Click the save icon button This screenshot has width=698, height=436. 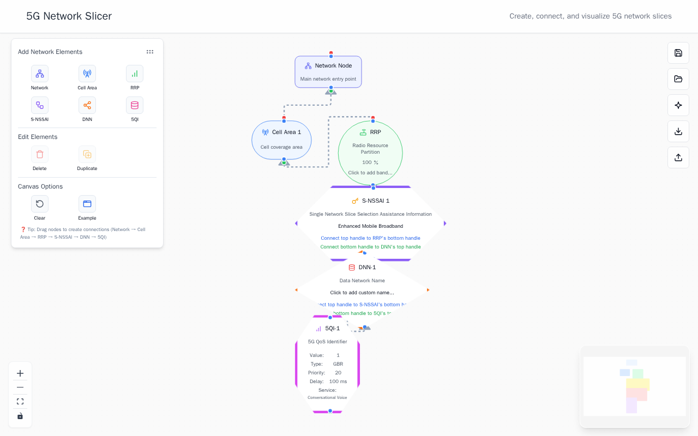[x=678, y=53]
